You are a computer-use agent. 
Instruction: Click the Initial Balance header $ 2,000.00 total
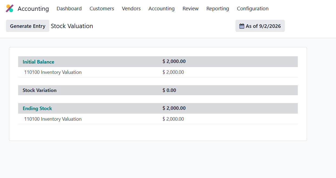point(174,61)
